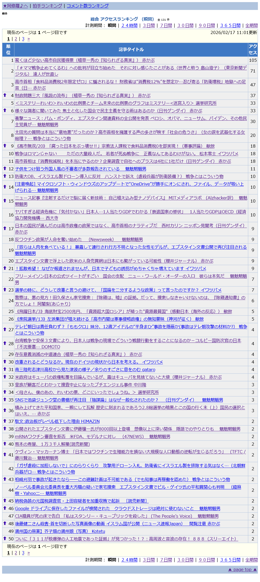Open the コメント数ランキング header link
This screenshot has height=582, width=260.
tap(87, 6)
